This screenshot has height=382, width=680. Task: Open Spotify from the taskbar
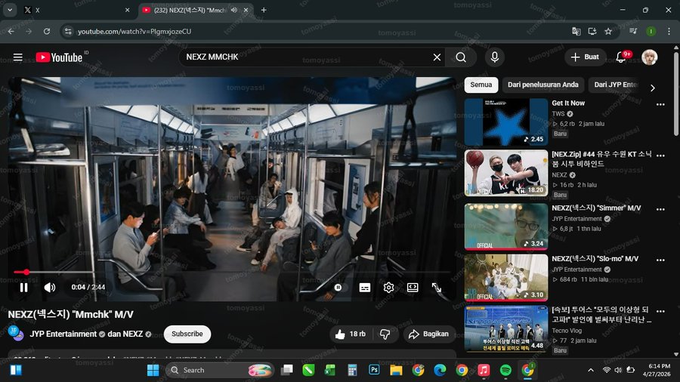pyautogui.click(x=505, y=371)
